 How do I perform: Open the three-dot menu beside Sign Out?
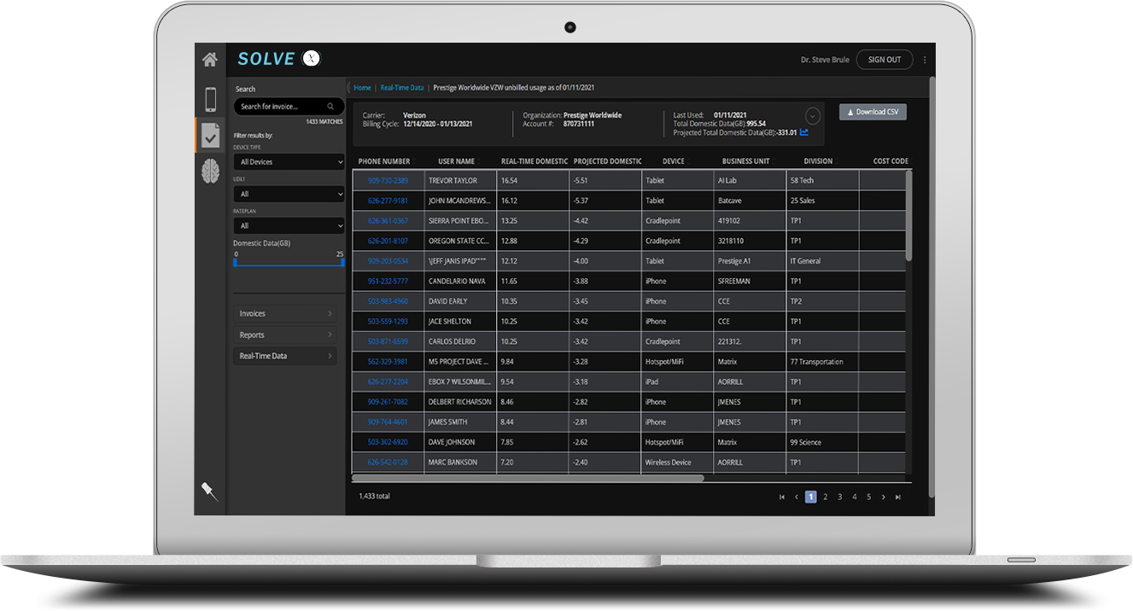925,60
